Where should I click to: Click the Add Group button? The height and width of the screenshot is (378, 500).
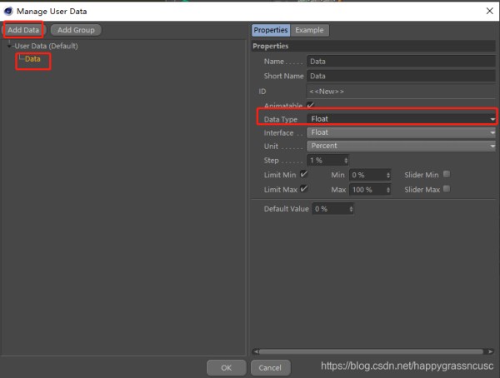tap(75, 30)
